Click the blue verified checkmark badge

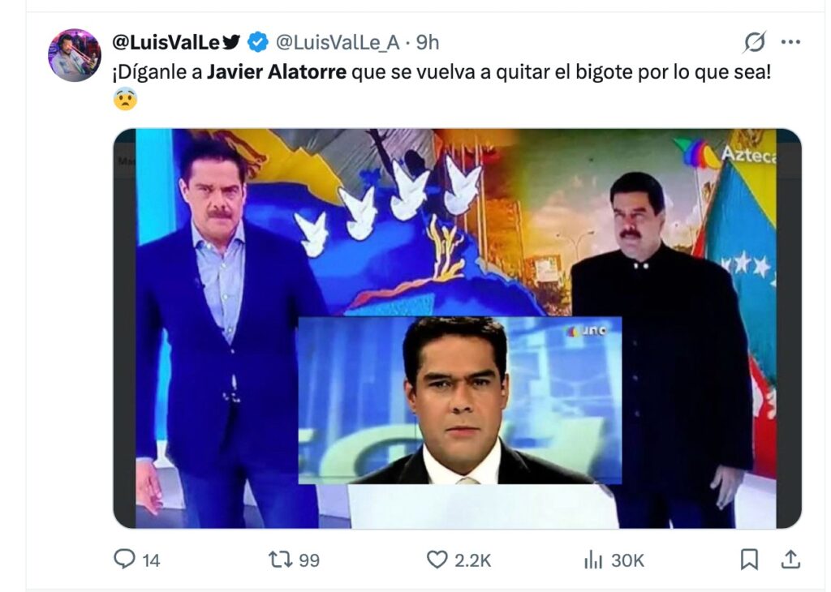point(259,42)
